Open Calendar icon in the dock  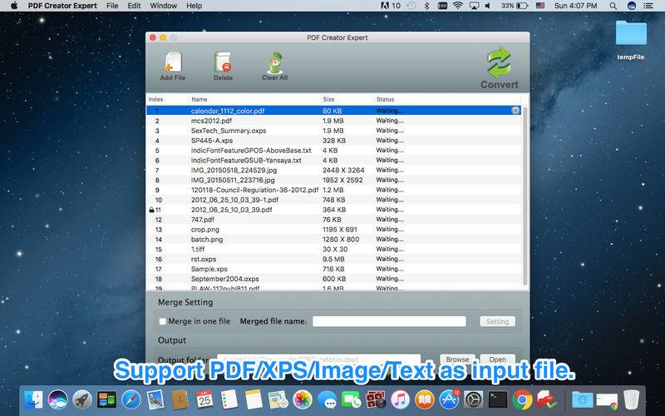point(204,399)
